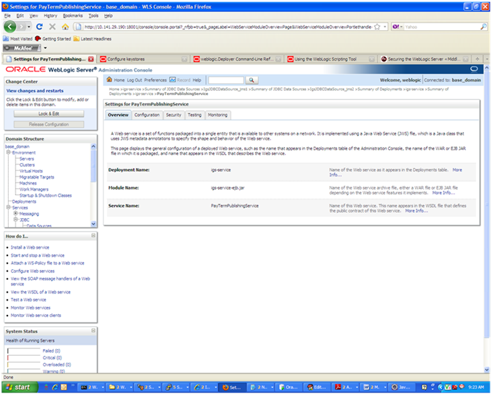Open the Bookmarks menu
This screenshot has width=491, height=394.
73,15
